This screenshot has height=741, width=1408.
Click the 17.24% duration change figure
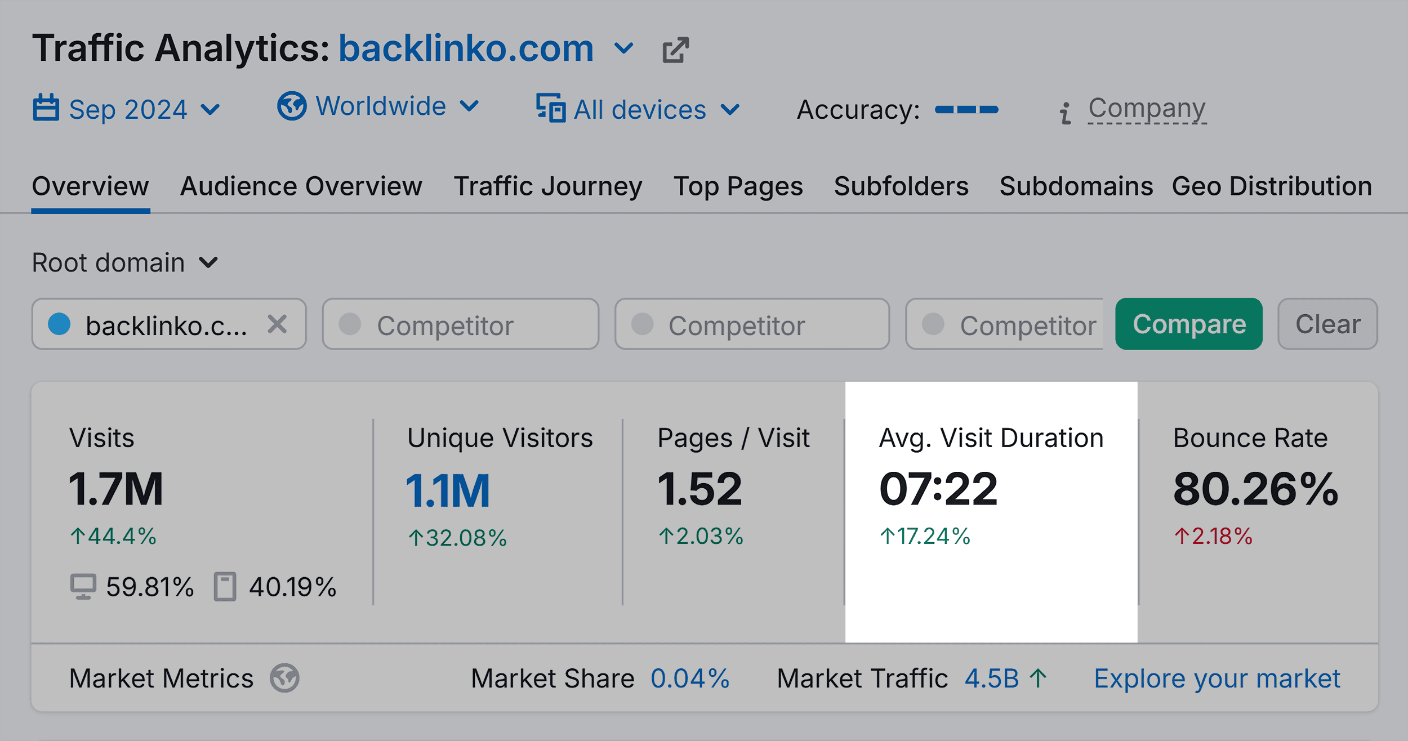click(x=925, y=536)
